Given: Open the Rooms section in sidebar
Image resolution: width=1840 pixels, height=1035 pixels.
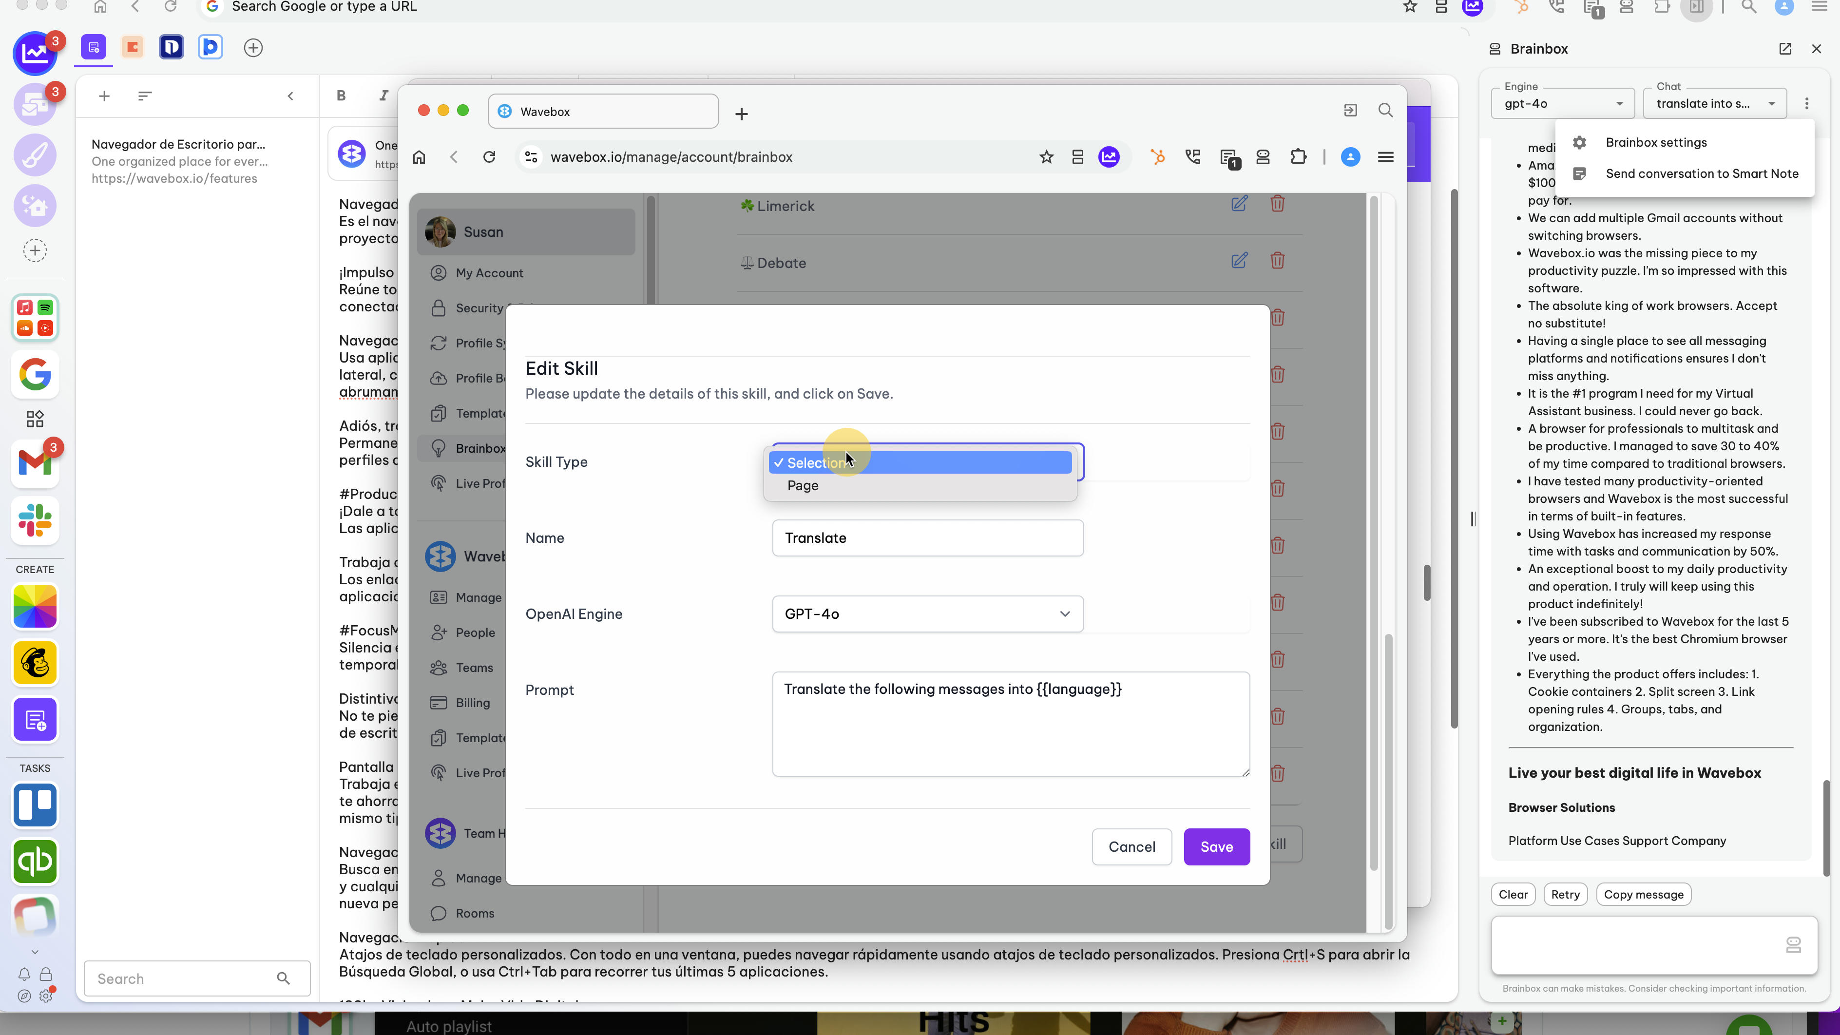Looking at the screenshot, I should coord(475,913).
